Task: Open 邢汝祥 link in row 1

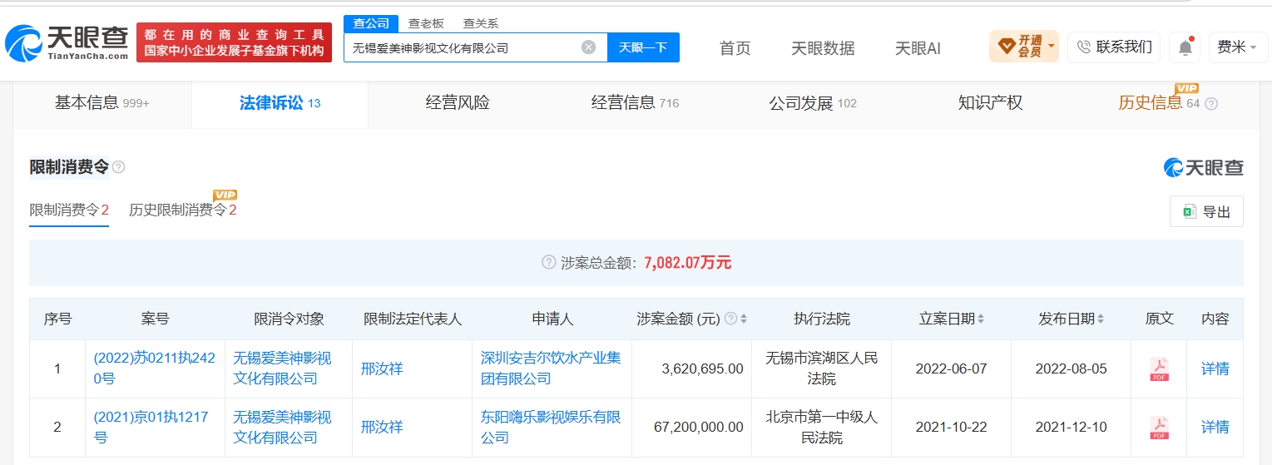Action: (382, 369)
